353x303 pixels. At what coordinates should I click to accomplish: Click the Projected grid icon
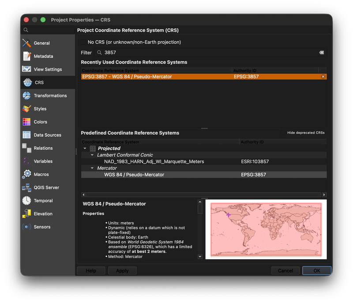point(93,148)
